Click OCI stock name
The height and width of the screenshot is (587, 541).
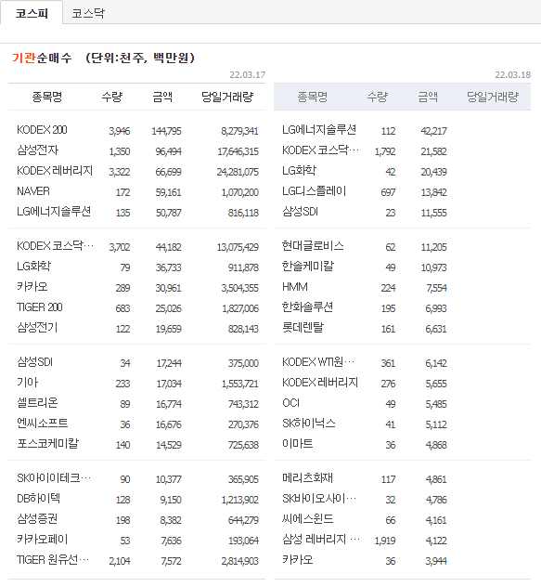click(290, 403)
